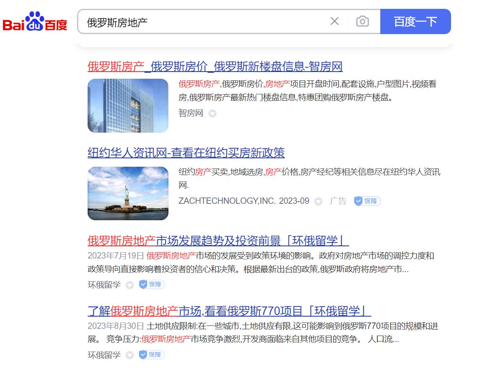Click the Statue of Liberty thumbnail
Viewport: 478px width, 368px height.
pyautogui.click(x=128, y=193)
